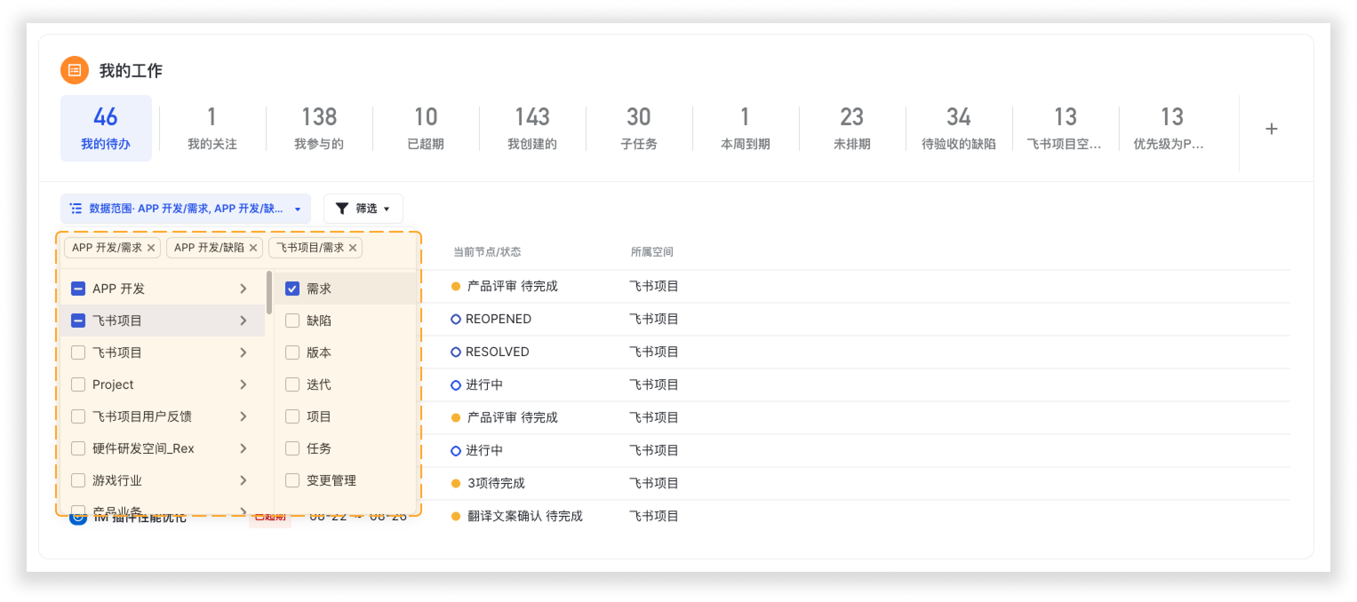
Task: Open the 本周到期 tab
Action: 746,128
